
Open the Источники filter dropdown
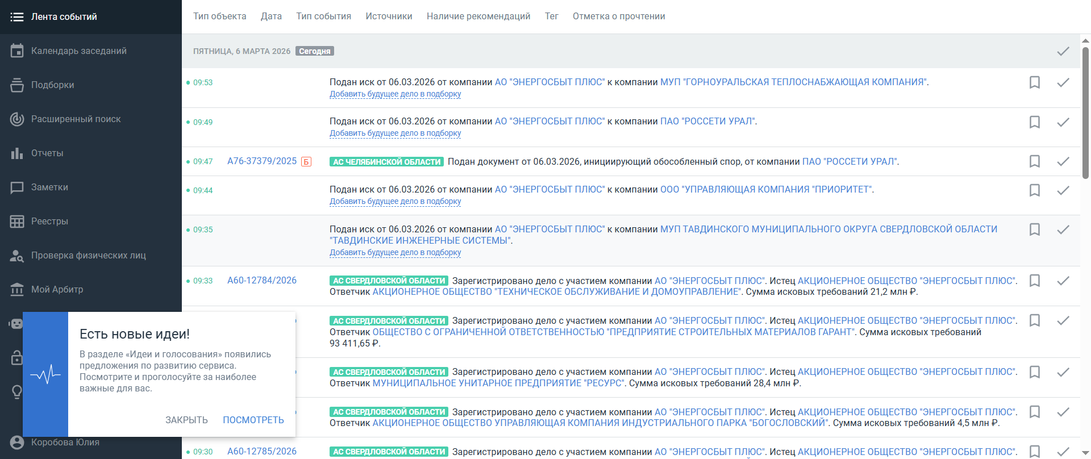pyautogui.click(x=389, y=16)
